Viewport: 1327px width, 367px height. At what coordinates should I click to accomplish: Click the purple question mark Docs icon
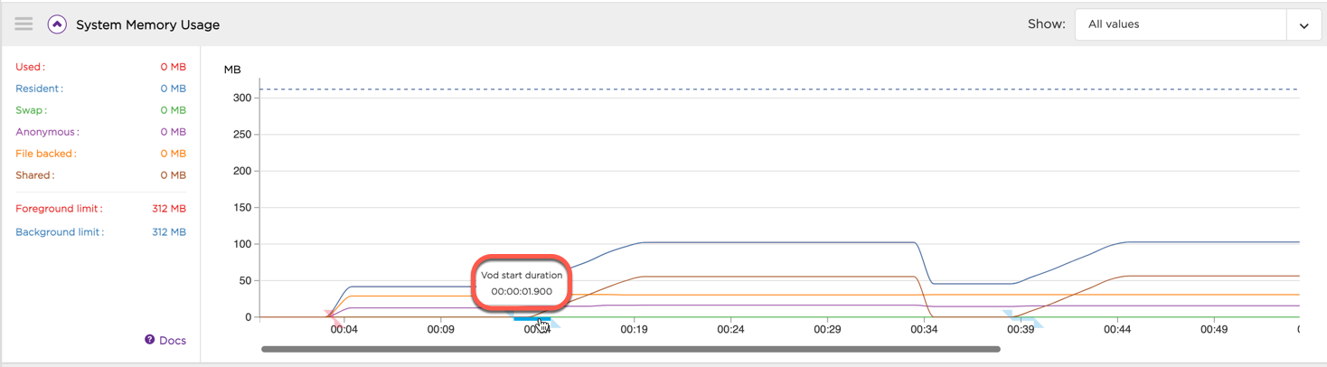150,340
